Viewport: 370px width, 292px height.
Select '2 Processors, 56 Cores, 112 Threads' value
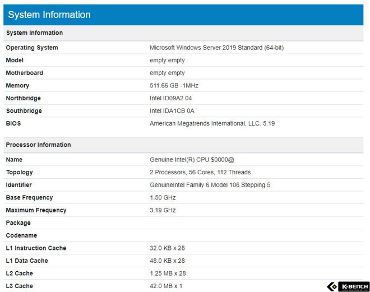coord(200,173)
